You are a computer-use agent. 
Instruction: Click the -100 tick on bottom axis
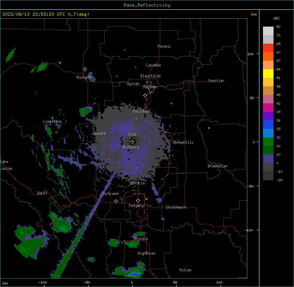[43, 282]
